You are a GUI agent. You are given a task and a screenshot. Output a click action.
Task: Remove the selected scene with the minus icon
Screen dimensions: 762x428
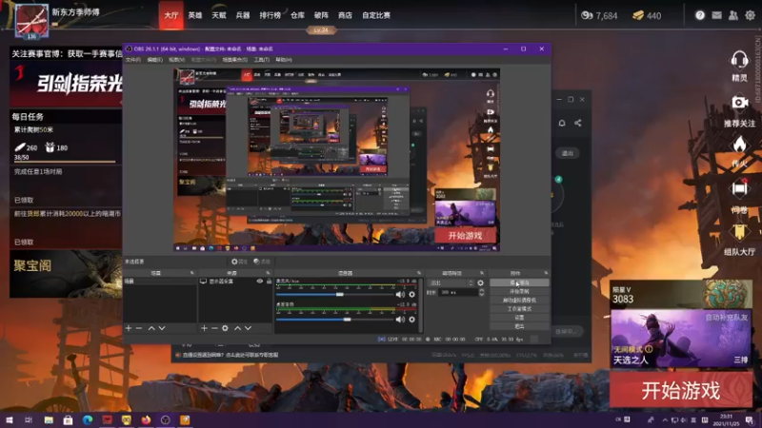click(139, 328)
